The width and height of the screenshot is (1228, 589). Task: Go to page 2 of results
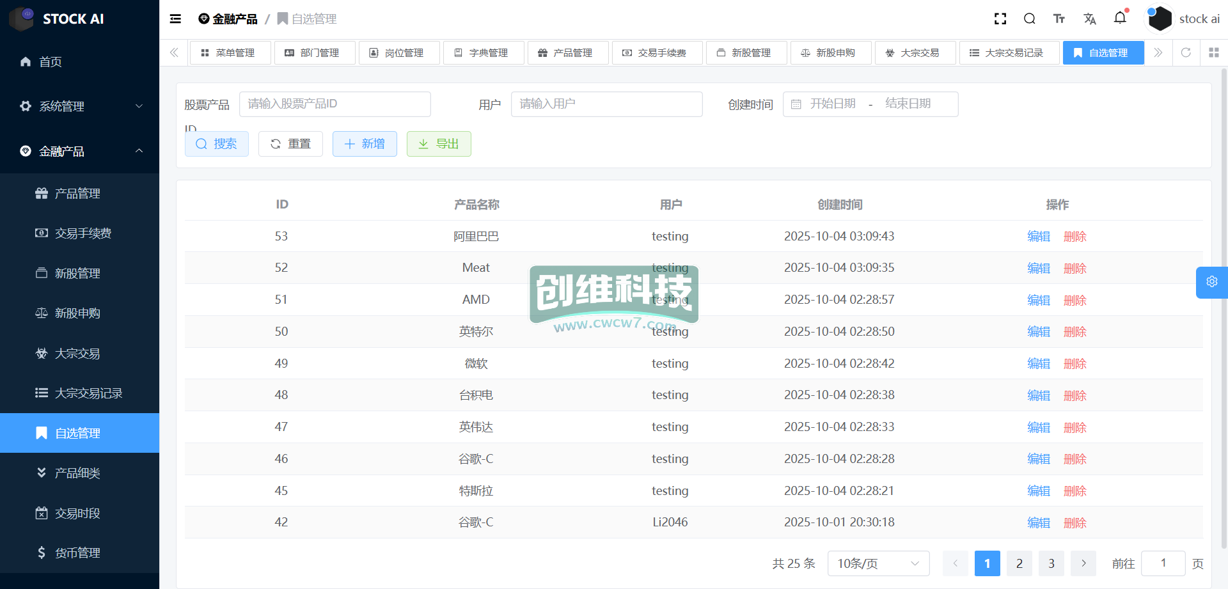tap(1019, 563)
